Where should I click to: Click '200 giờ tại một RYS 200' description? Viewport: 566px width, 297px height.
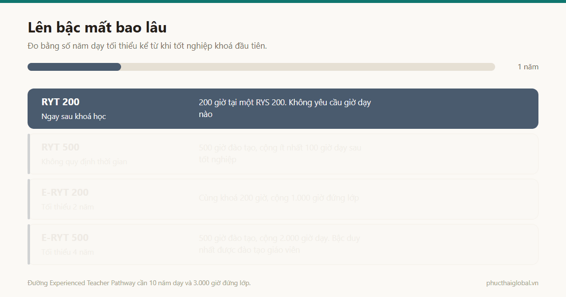click(285, 108)
